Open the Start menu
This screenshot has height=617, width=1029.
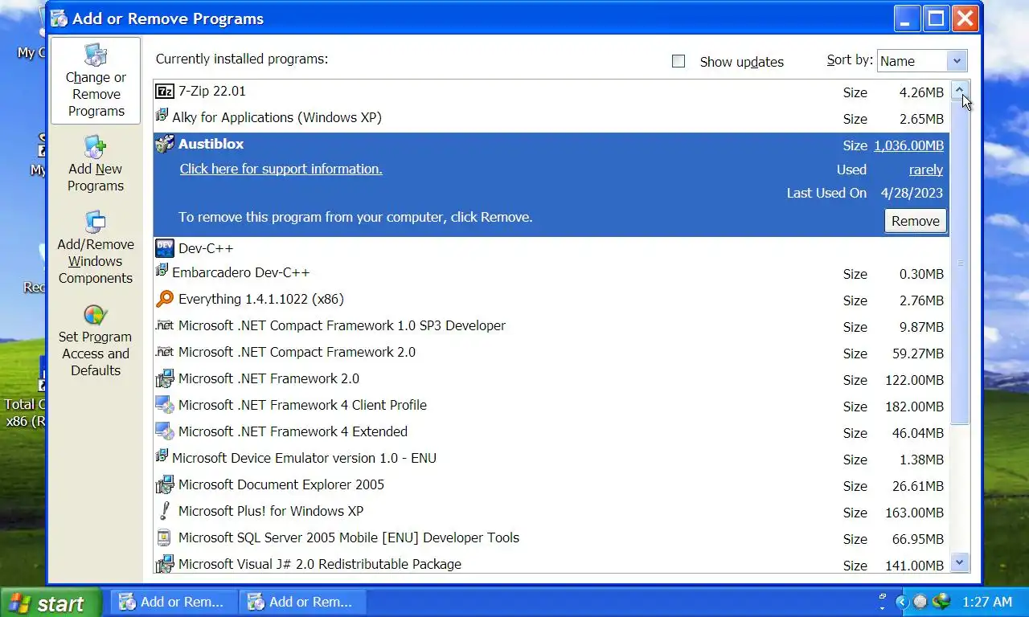click(x=51, y=603)
